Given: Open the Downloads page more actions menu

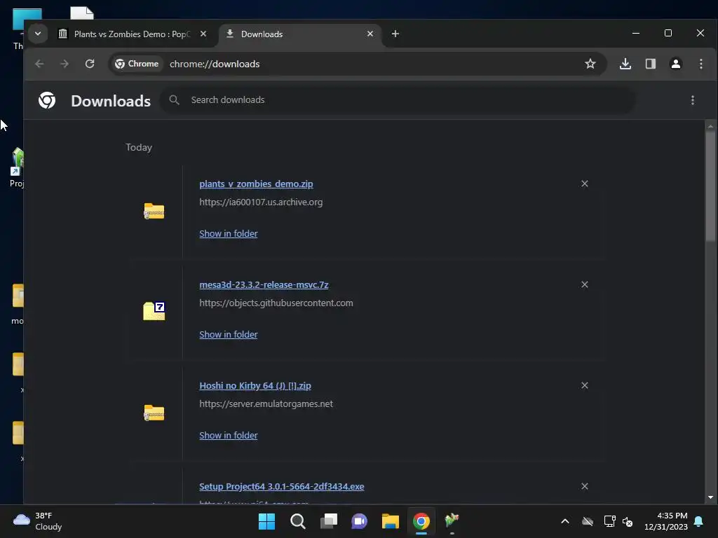Looking at the screenshot, I should pos(692,100).
